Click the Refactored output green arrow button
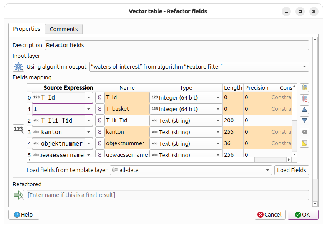The width and height of the screenshot is (327, 228). coord(18,195)
